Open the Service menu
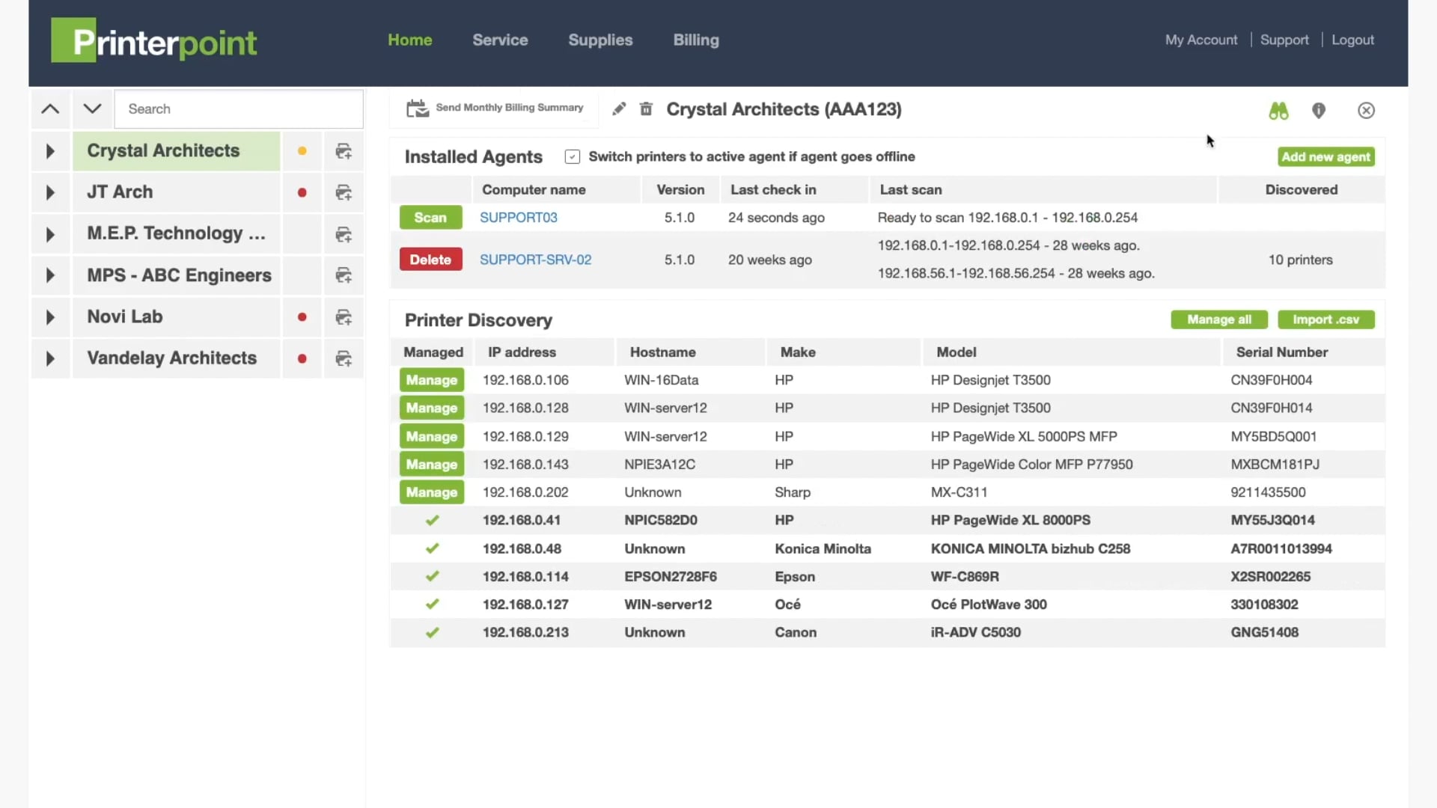Image resolution: width=1437 pixels, height=808 pixels. [x=500, y=40]
